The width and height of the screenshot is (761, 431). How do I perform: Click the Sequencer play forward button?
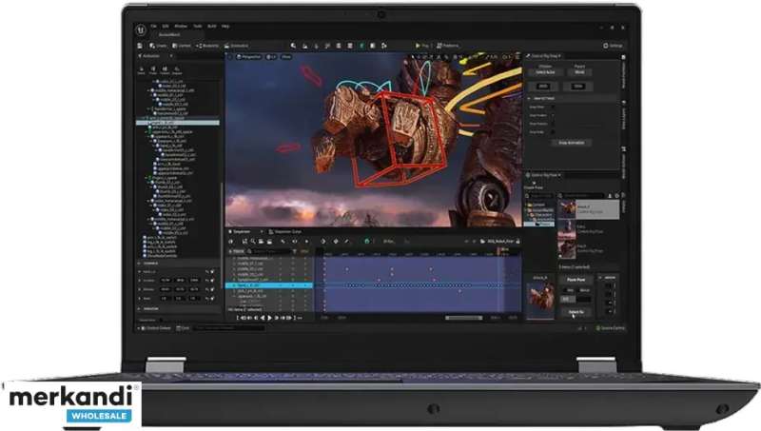coord(270,318)
